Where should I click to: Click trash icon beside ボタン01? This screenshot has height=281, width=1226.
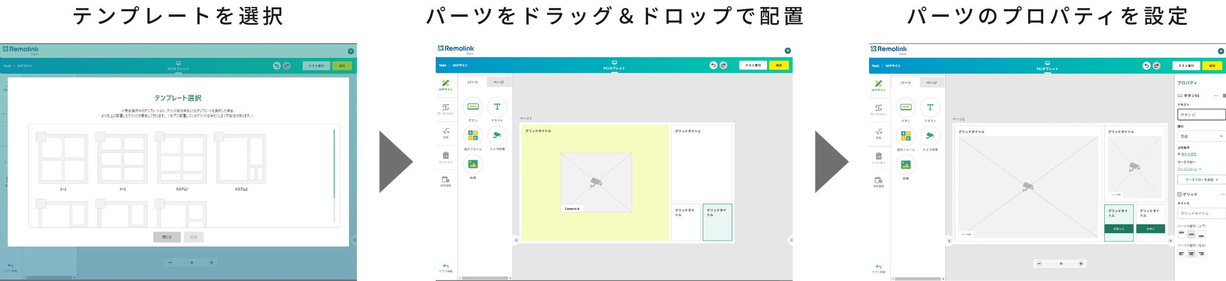pyautogui.click(x=1223, y=96)
